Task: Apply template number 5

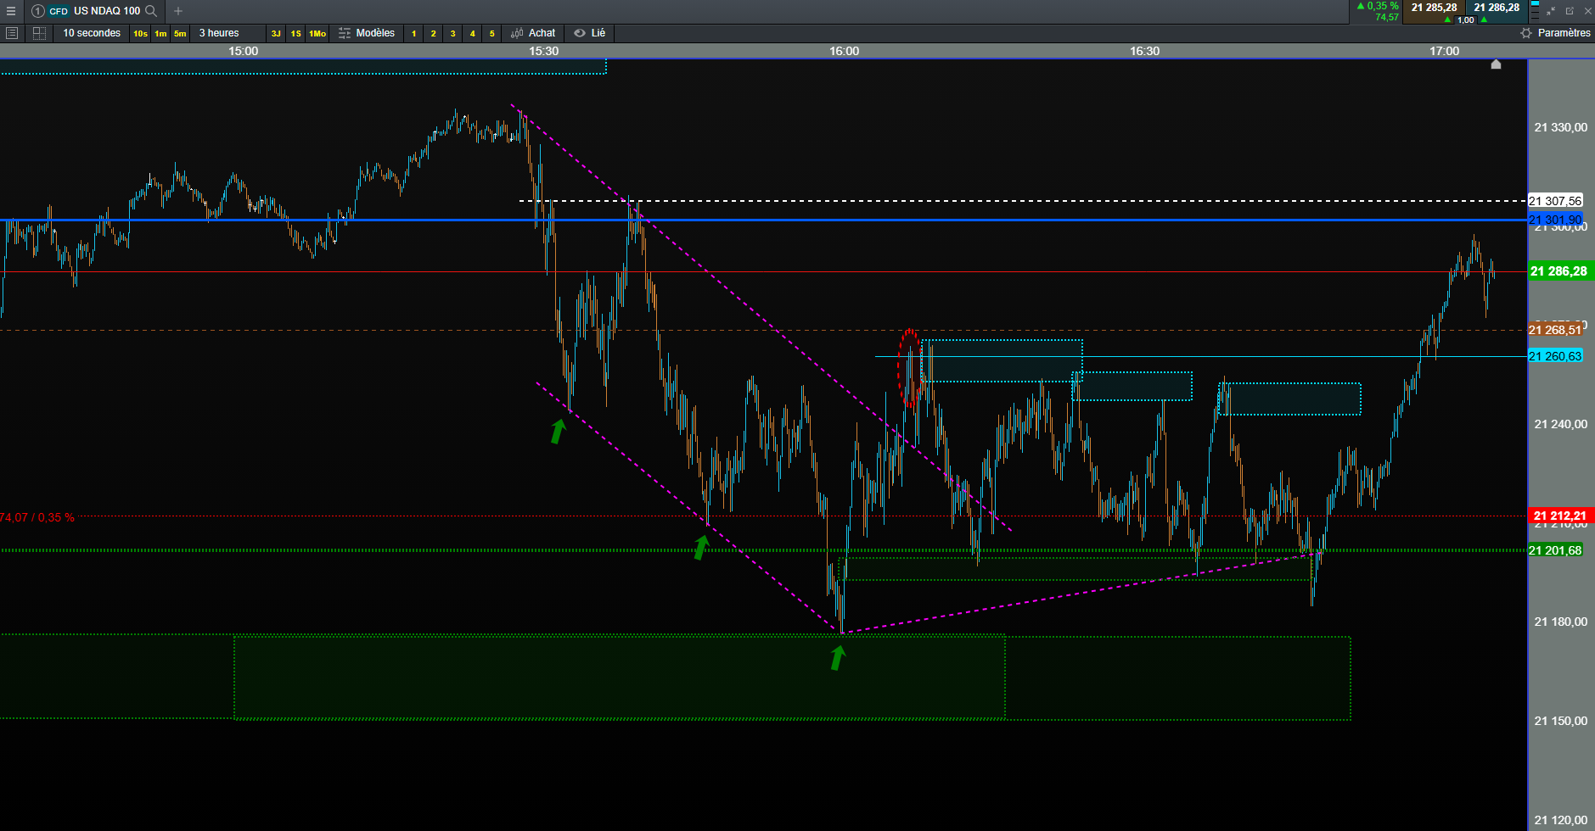Action: point(491,34)
